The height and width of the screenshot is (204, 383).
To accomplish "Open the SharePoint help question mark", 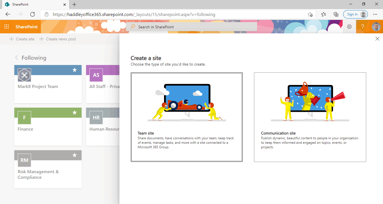I will (363, 27).
